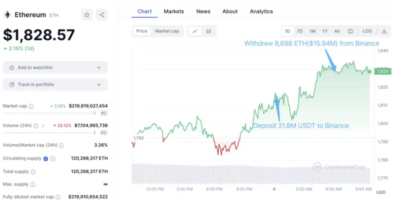Show the All time range
Screen dimensions: 399x205
pyautogui.click(x=337, y=31)
